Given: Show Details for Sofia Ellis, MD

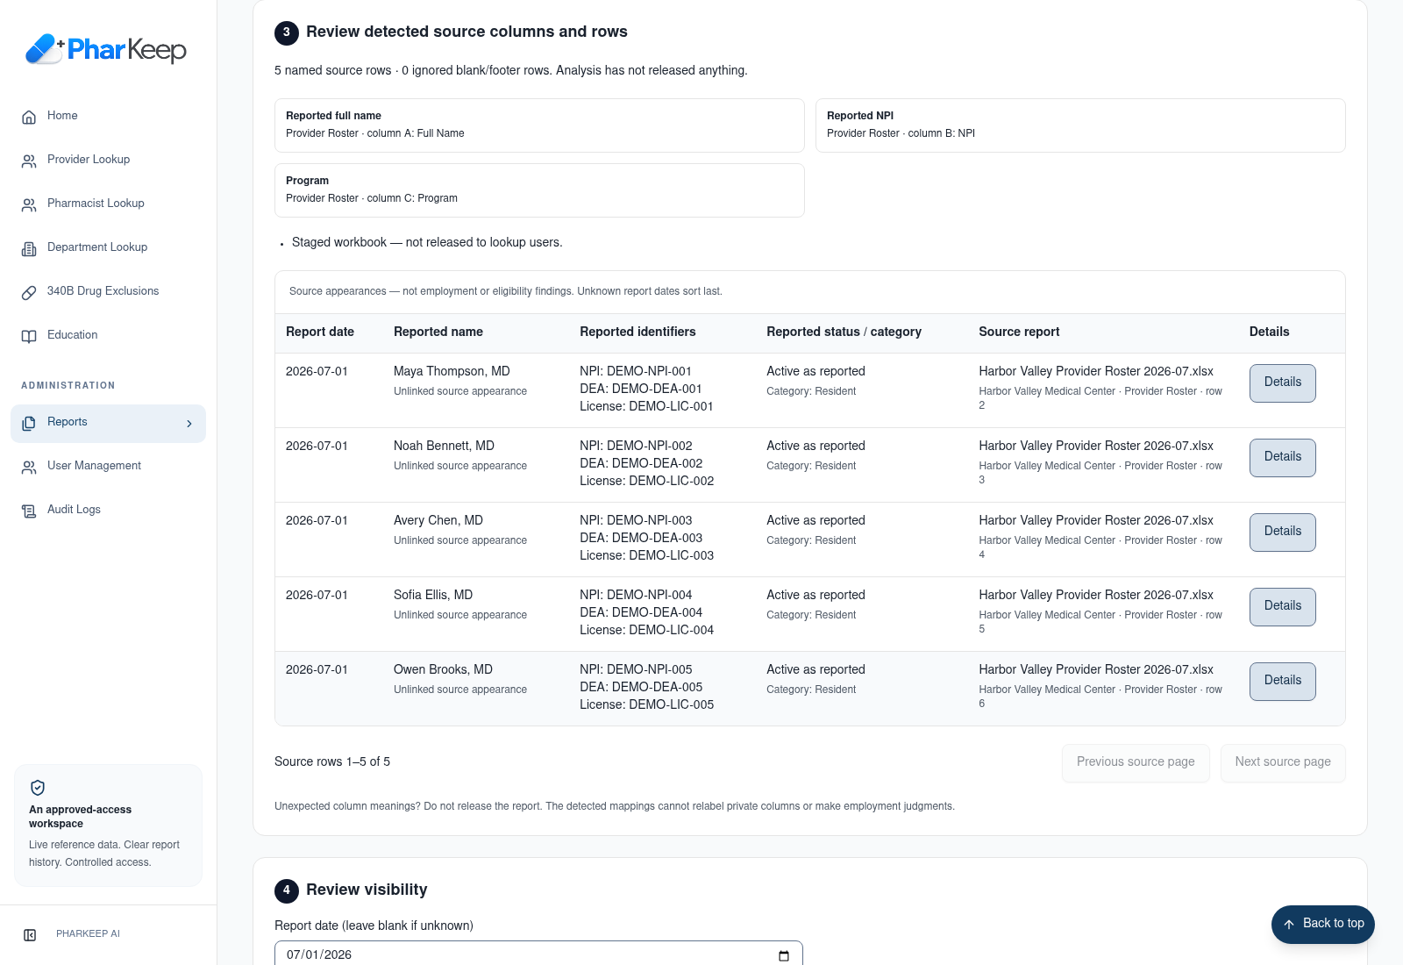Looking at the screenshot, I should pyautogui.click(x=1282, y=606).
